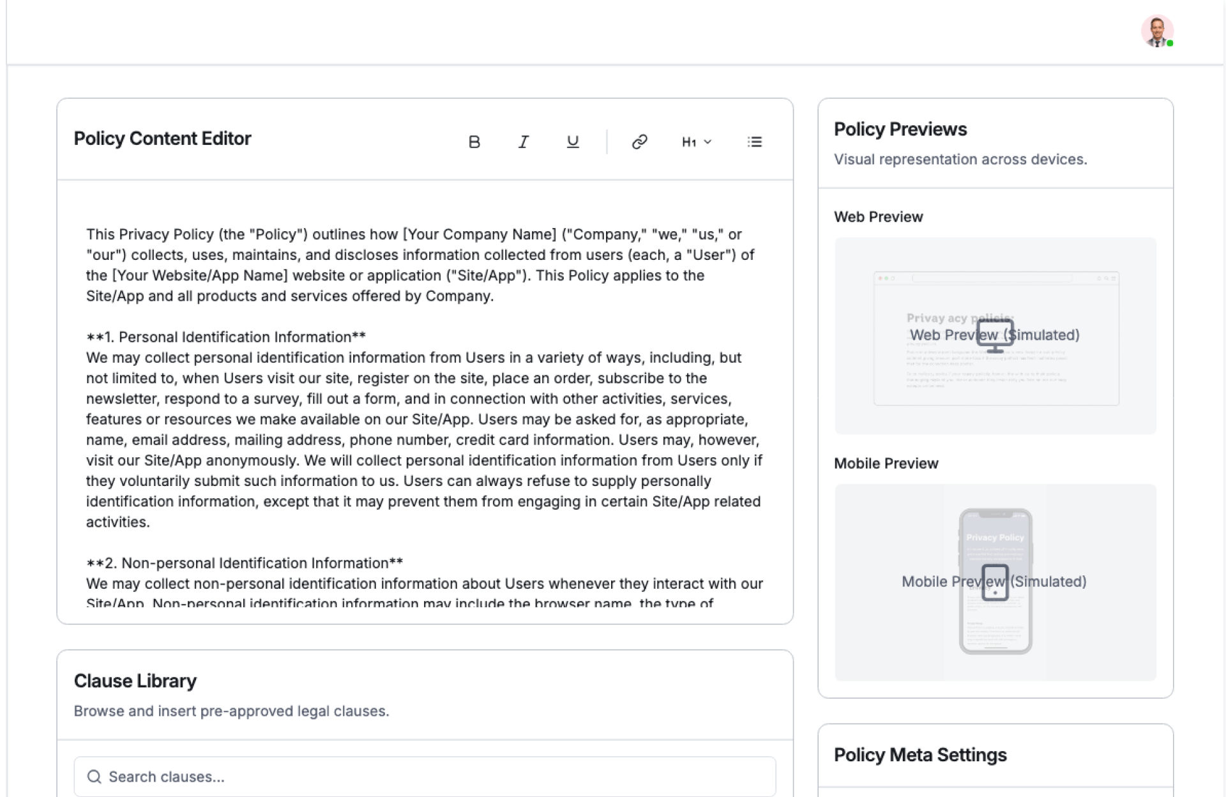Click the Clause Library section heading

click(135, 681)
